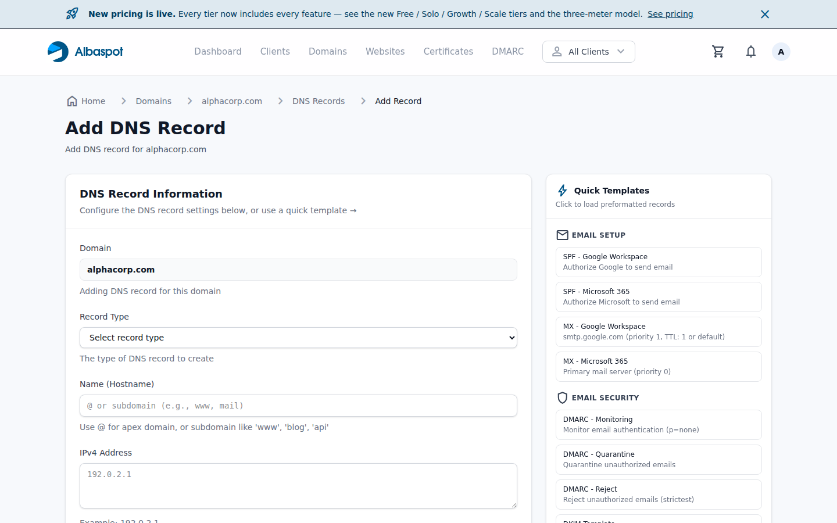This screenshot has width=837, height=523.
Task: Click the DNS Record Information heading
Action: coord(151,194)
